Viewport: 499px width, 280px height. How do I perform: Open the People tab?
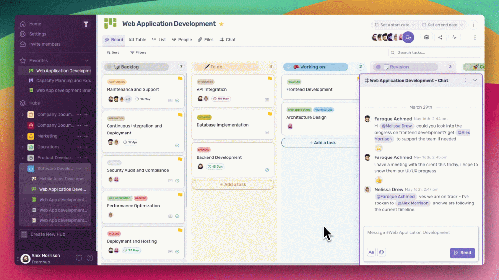182,40
